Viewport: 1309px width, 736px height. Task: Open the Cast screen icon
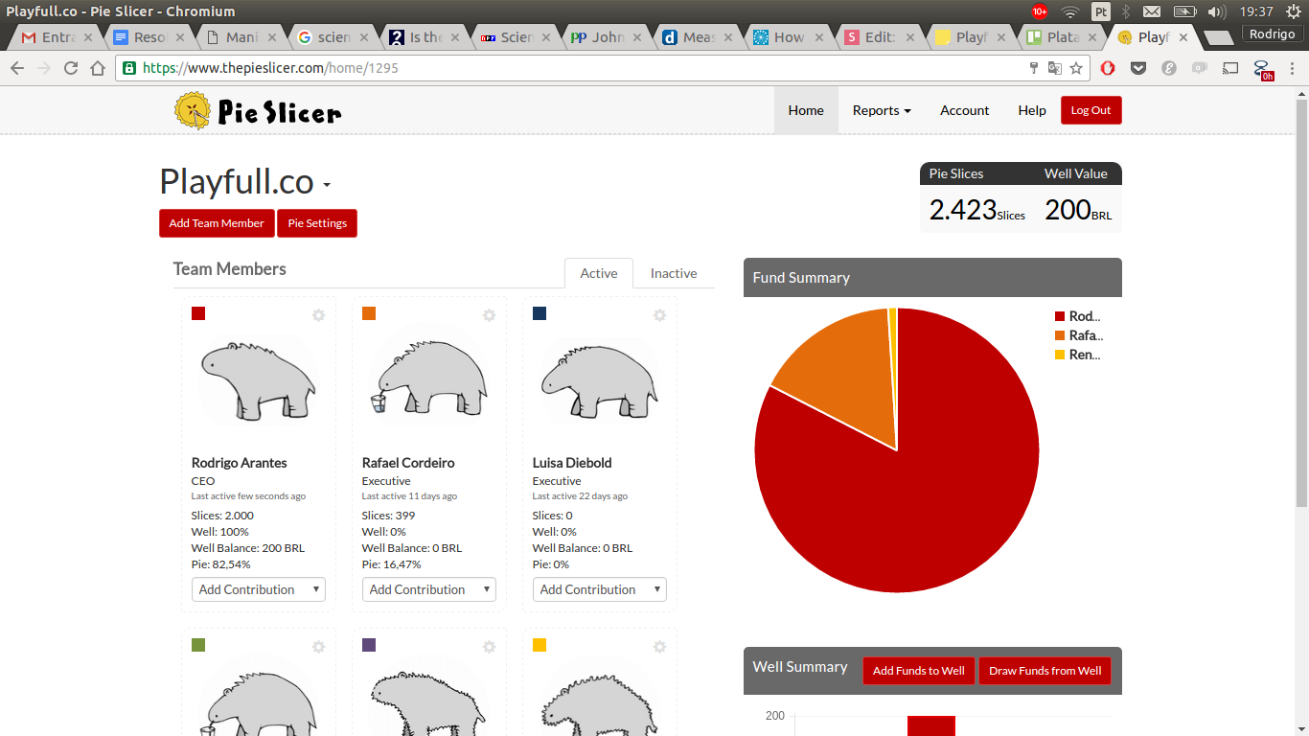(x=1231, y=68)
